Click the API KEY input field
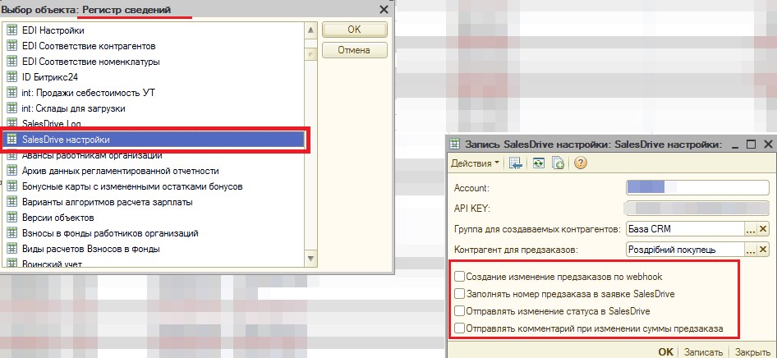 tap(697, 209)
